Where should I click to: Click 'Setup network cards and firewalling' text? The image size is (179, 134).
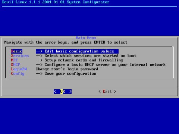(79, 60)
